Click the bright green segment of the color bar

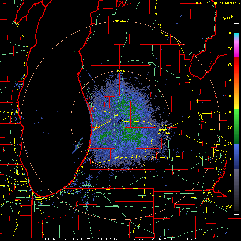pyautogui.click(x=236, y=115)
